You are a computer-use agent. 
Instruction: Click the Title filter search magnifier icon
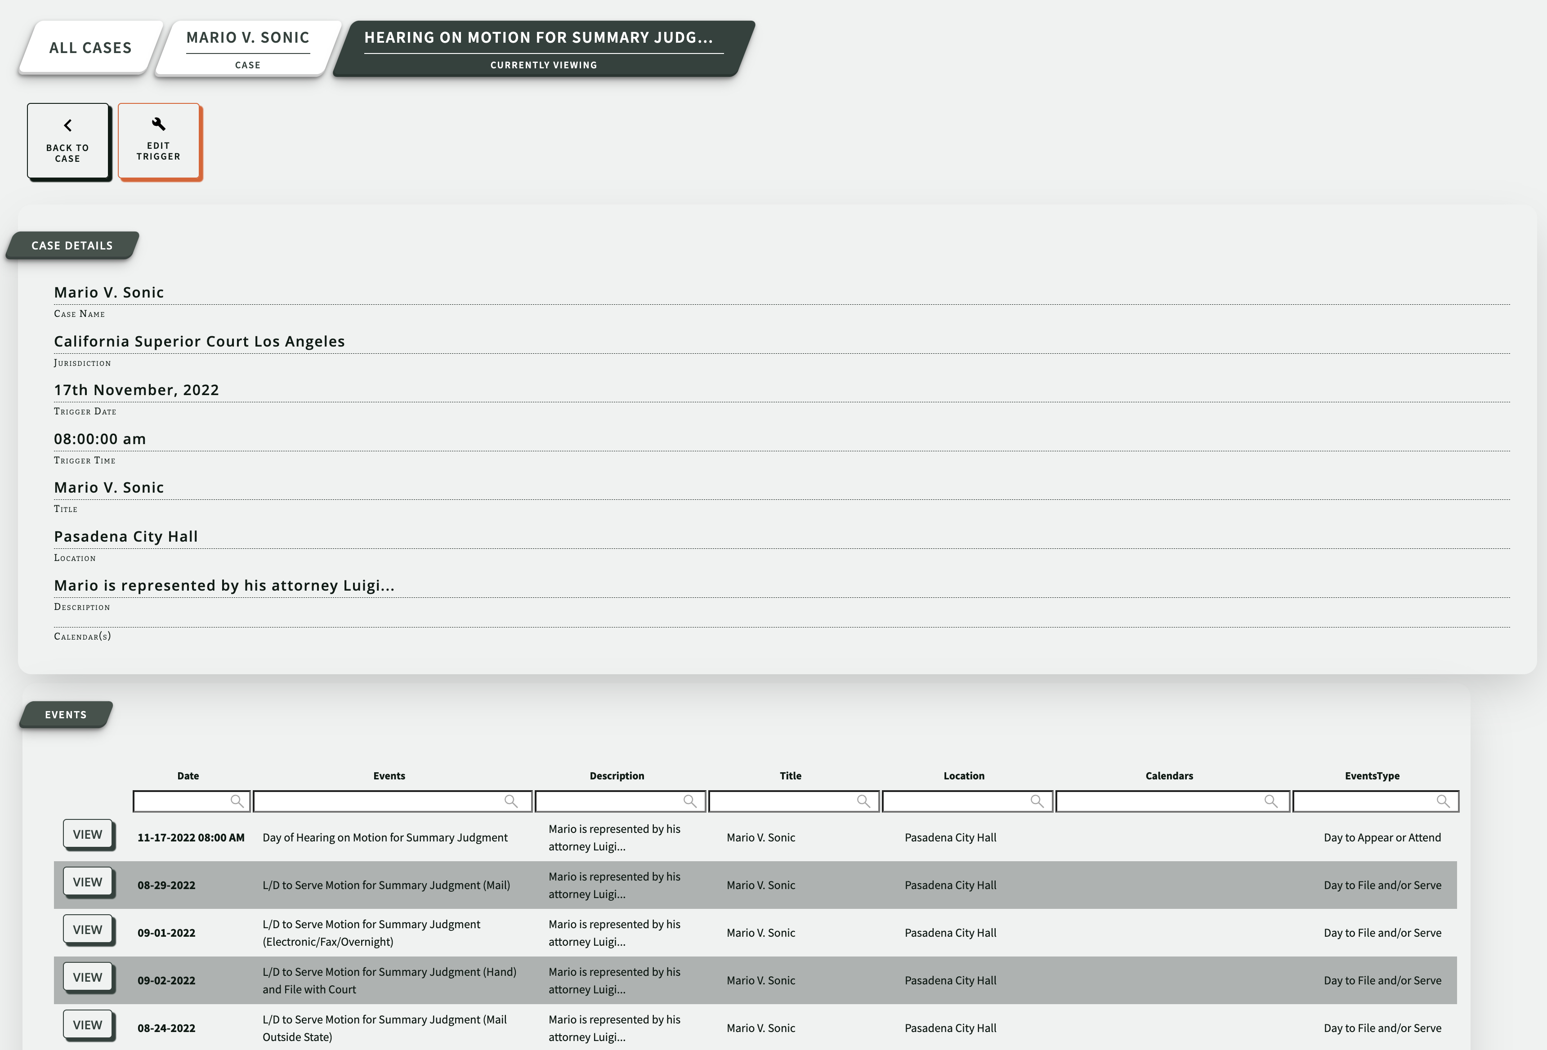(x=863, y=801)
